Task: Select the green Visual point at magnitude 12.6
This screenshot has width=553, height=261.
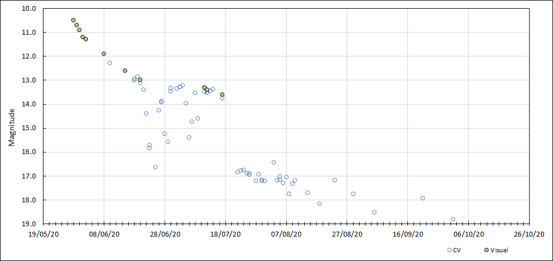Action: tap(125, 71)
